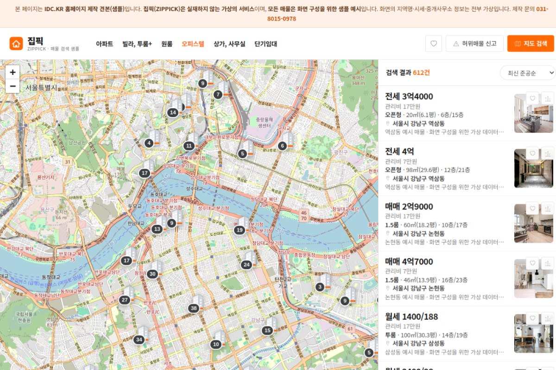Favorite the 월세 1400/188 listing with heart
The image size is (556, 370).
(x=533, y=319)
